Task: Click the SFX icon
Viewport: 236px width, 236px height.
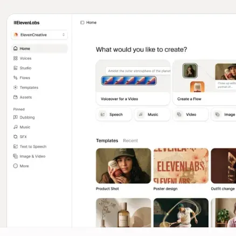Action: coord(16,137)
